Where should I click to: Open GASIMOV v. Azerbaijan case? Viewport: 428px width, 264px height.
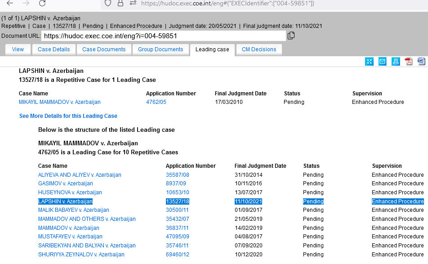click(x=66, y=183)
